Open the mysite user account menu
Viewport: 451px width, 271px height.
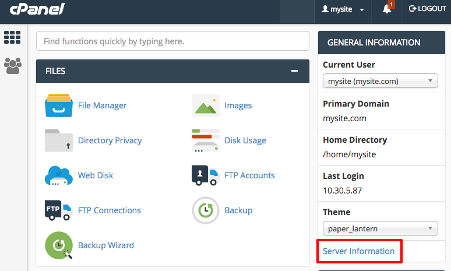click(x=343, y=9)
